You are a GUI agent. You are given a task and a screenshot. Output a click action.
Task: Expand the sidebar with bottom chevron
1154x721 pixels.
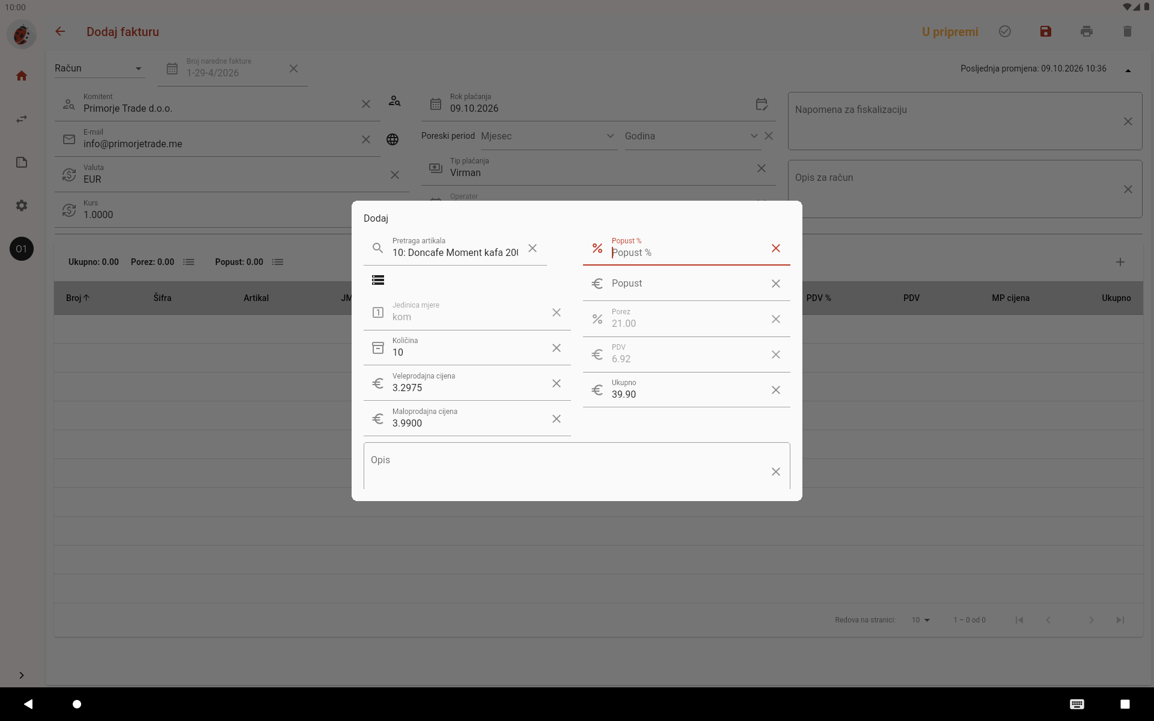pos(22,675)
